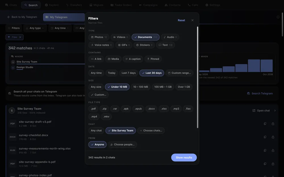Toggle the Videos type filter
The height and width of the screenshot is (177, 284).
click(x=120, y=37)
